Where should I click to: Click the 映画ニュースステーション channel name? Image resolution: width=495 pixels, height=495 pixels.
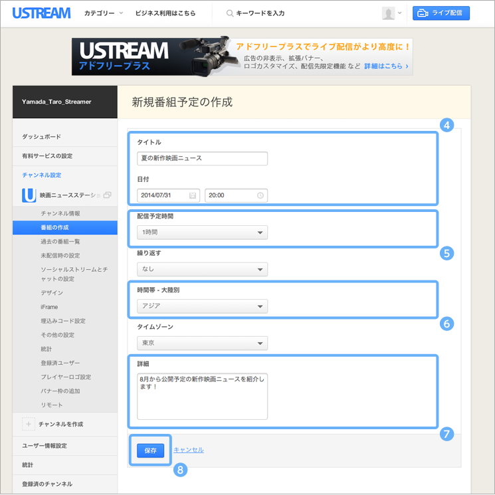point(70,195)
